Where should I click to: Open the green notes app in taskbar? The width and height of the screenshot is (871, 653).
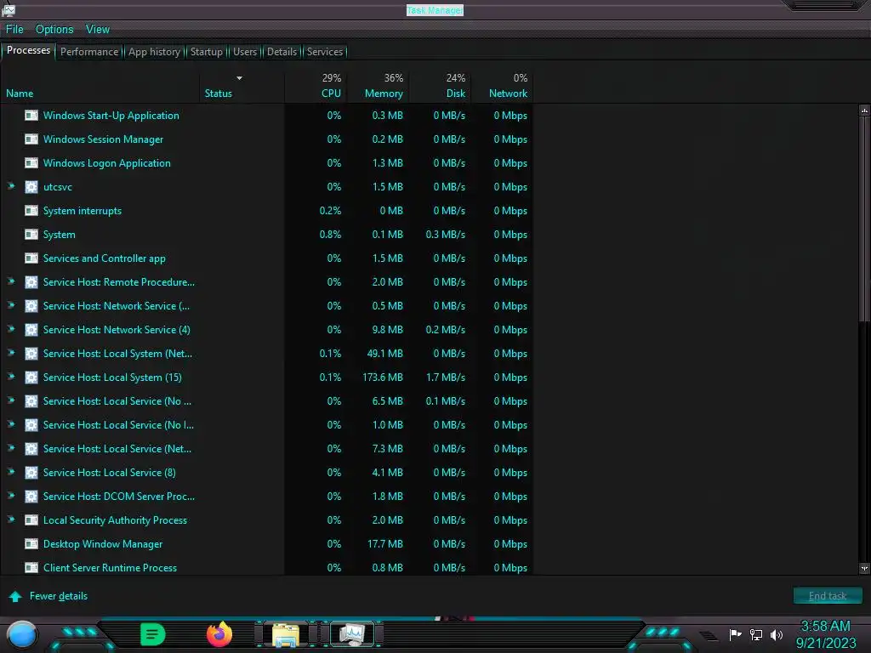click(153, 634)
